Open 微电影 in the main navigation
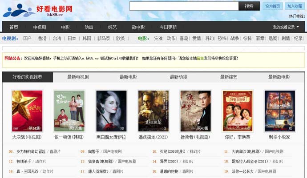Image resolution: width=307 pixels, height=178 pixels. click(138, 27)
